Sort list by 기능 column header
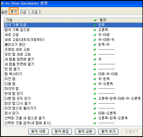The height and width of the screenshot is (137, 143). coord(48,20)
